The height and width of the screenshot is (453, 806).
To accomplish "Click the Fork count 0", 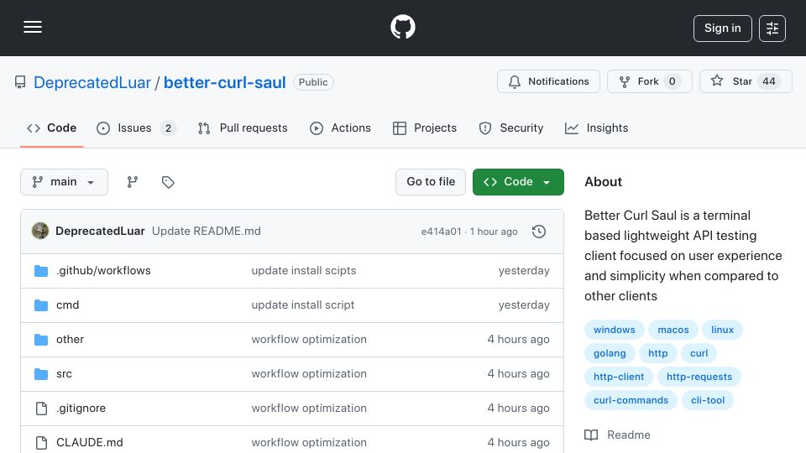I will click(672, 81).
